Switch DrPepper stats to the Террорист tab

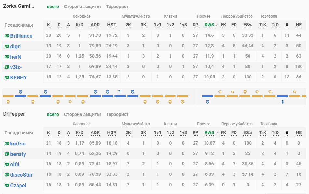pyautogui.click(x=117, y=114)
